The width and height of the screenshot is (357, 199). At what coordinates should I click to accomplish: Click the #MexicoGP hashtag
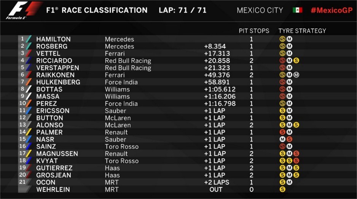pos(331,10)
